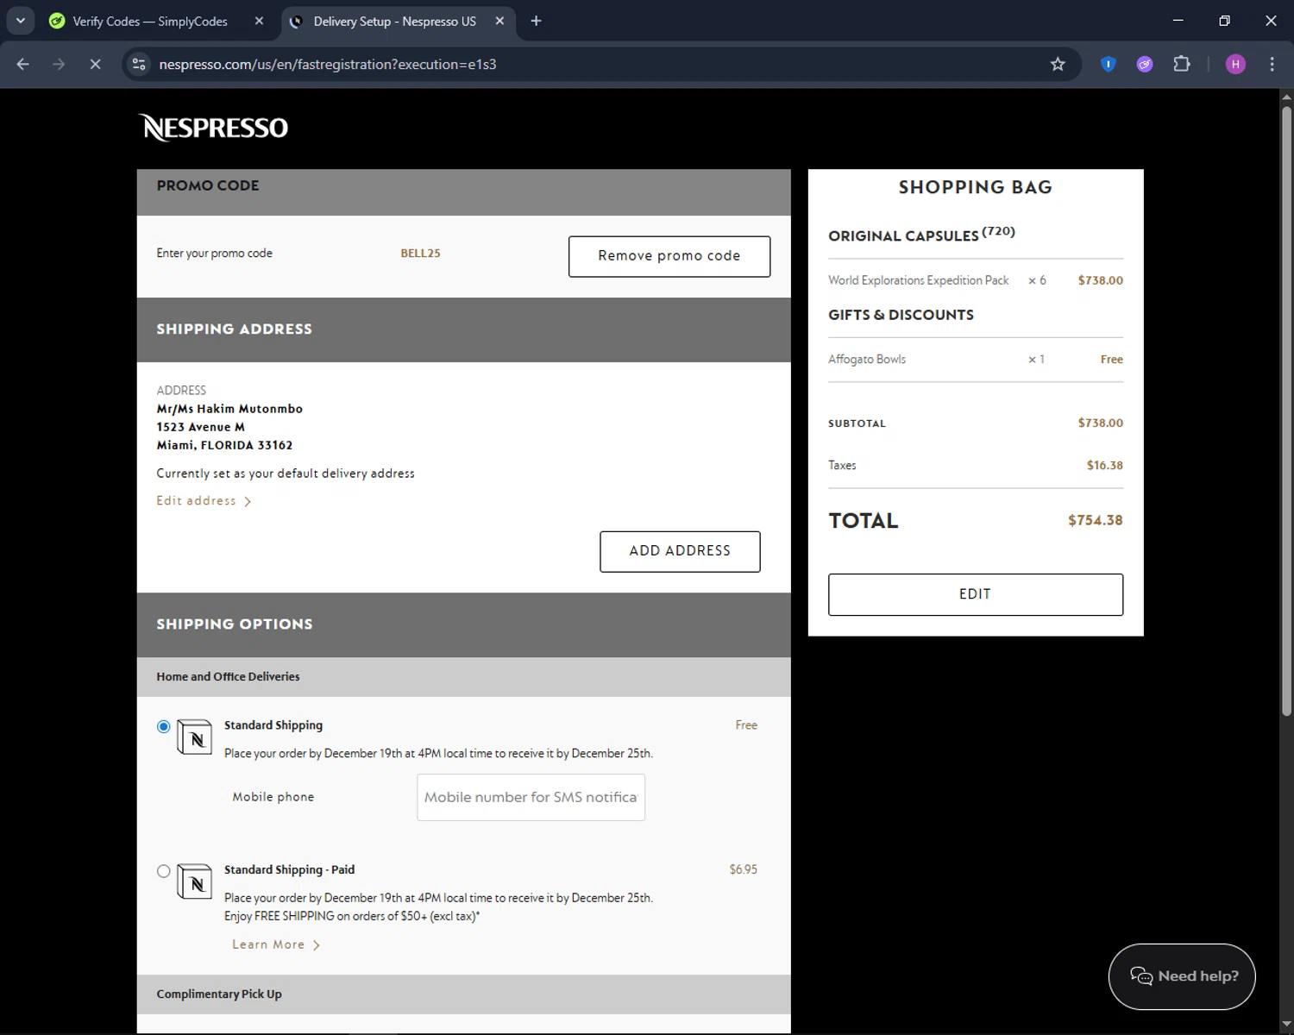Click the ADD ADDRESS button
This screenshot has height=1035, width=1294.
[x=680, y=551]
